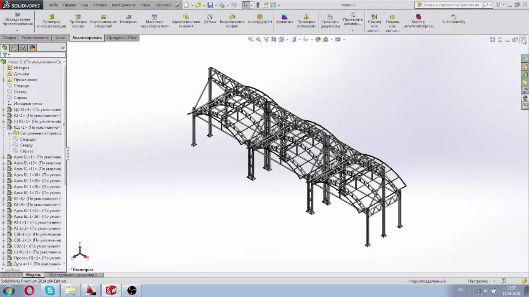This screenshot has height=297, width=529.
Task: Click Исследование проектирования button
Action: pos(17,19)
